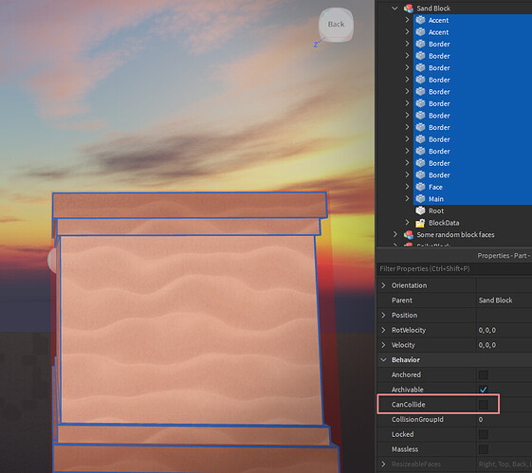Toggle the CanCollide checkbox
532x473 pixels.
(483, 405)
